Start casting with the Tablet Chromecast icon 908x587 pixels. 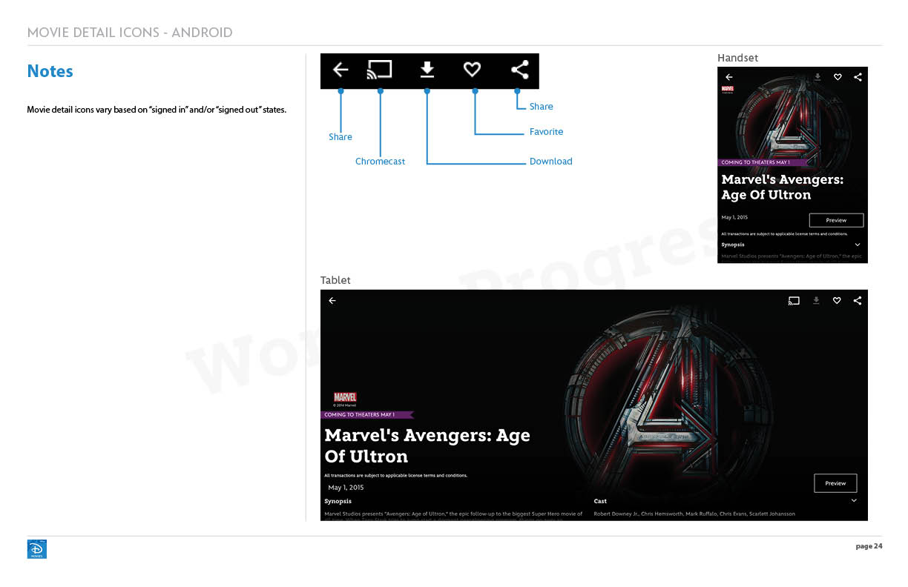[794, 301]
